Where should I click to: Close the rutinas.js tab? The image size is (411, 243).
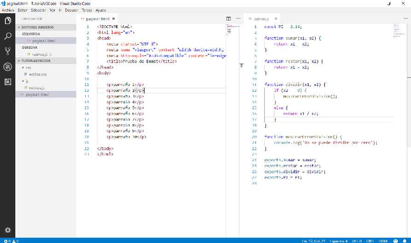tap(276, 19)
